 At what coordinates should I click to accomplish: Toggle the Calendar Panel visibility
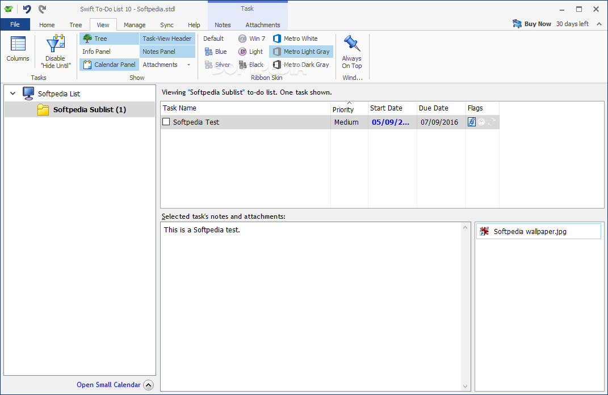109,65
